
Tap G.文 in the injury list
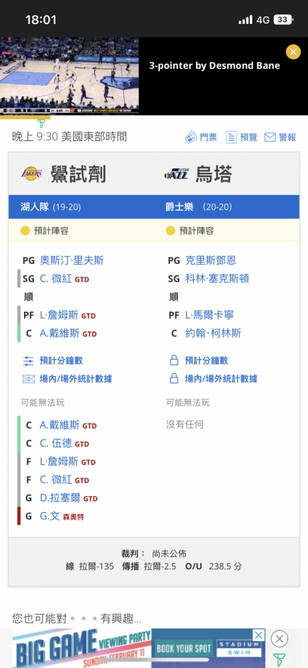(50, 516)
